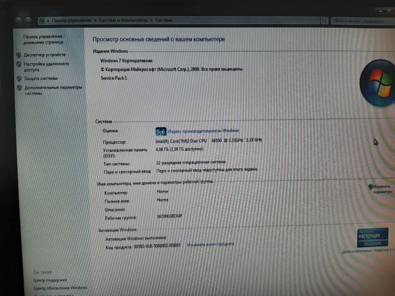Open address bar history dropdown arrow
Screen dimensions: 395x296
pyautogui.click(x=317, y=21)
